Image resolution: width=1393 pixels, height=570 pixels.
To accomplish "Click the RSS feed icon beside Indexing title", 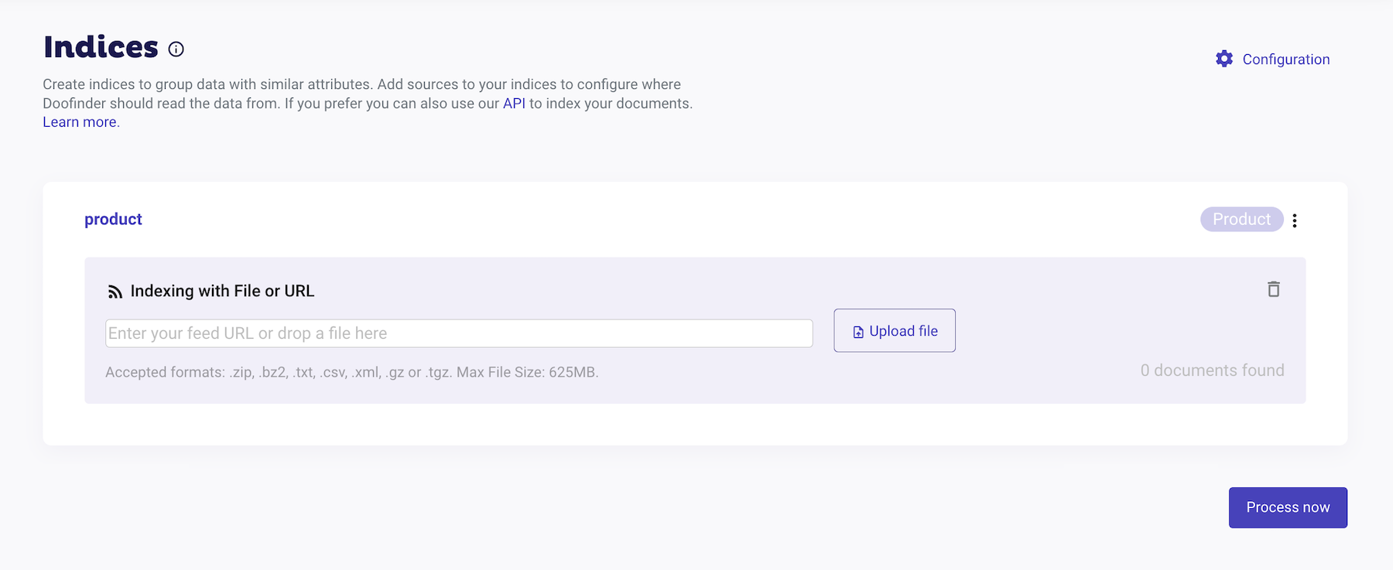I will pos(115,292).
